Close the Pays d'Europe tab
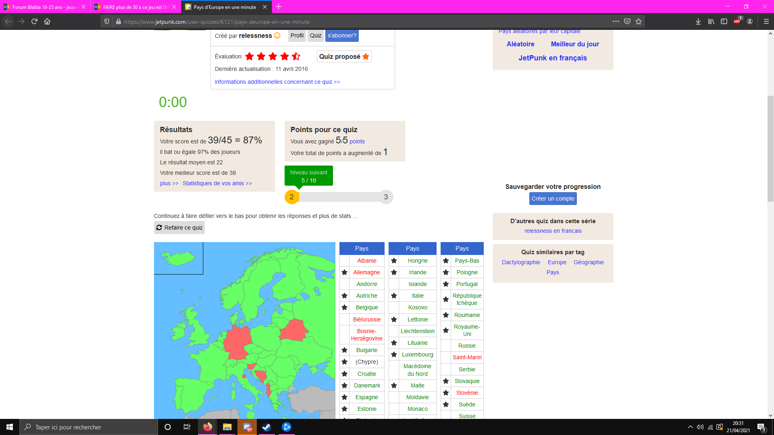The width and height of the screenshot is (774, 435). point(265,7)
